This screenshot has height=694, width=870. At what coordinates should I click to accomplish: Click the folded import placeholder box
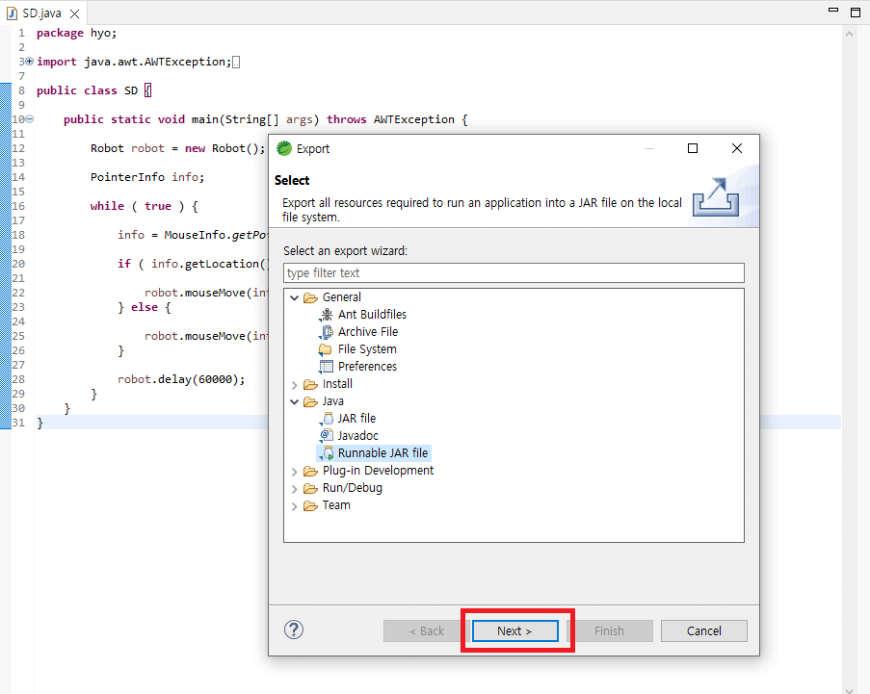[x=236, y=62]
